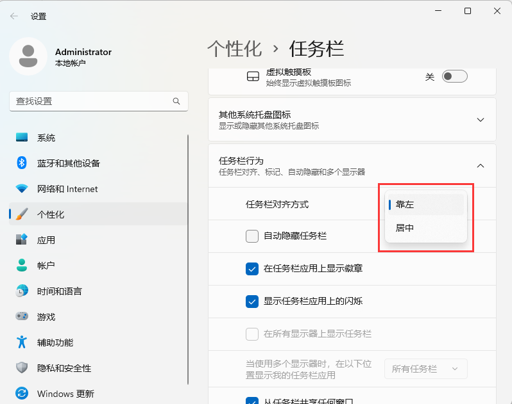Go to 网络和 Internet settings
512x404 pixels.
click(x=98, y=189)
